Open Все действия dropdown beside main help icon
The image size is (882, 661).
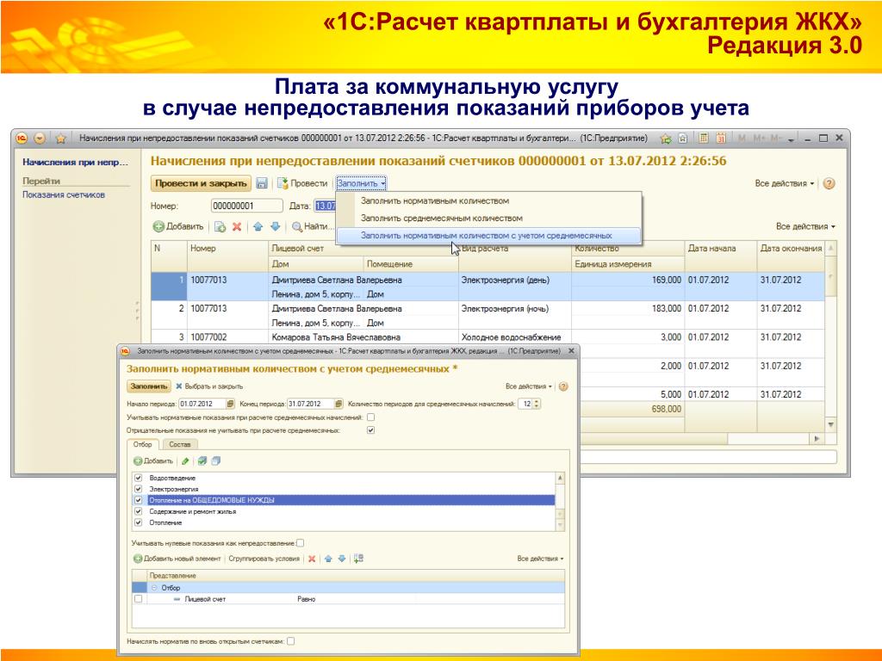click(784, 183)
